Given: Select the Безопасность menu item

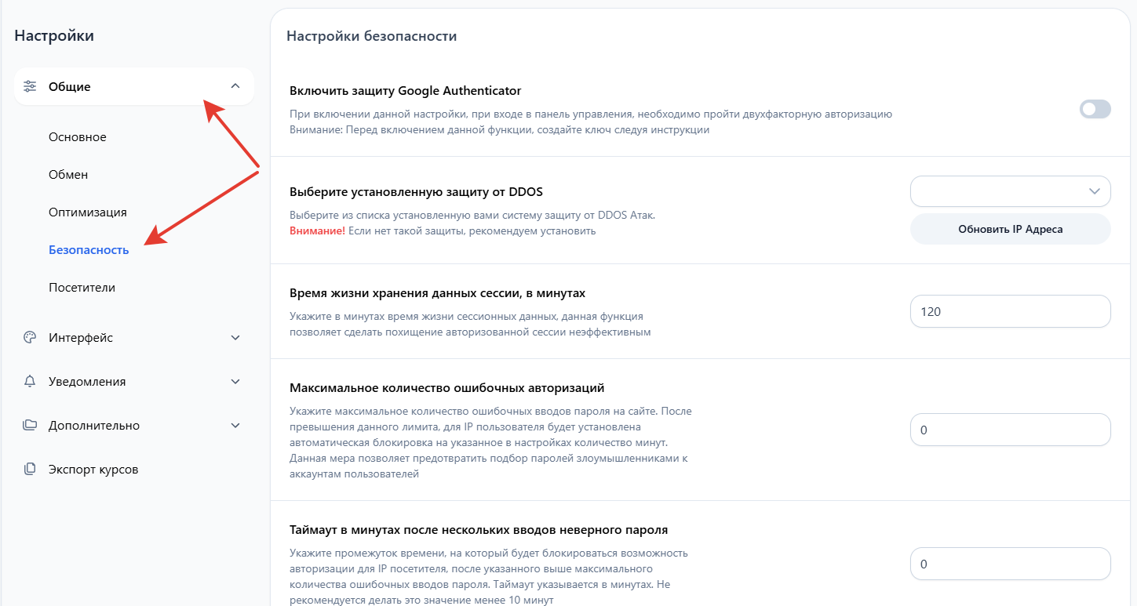Looking at the screenshot, I should point(89,250).
